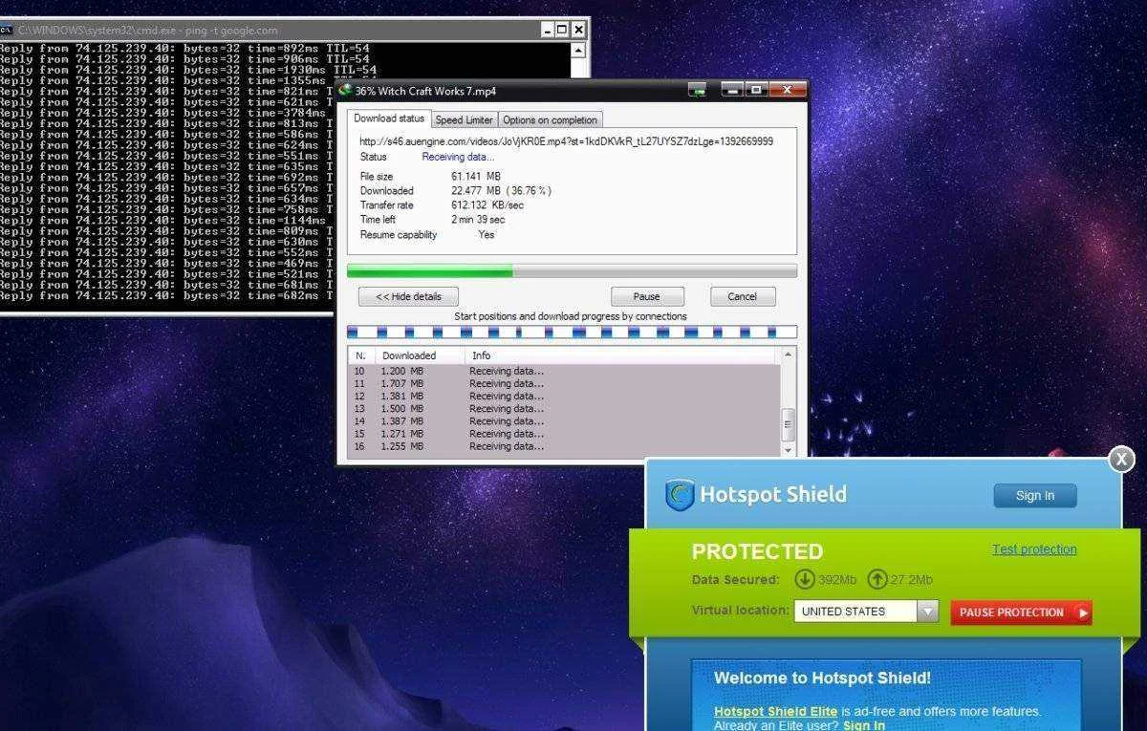Click the upload arrow icon beside 27.2Mb
The height and width of the screenshot is (731, 1147).
(x=876, y=579)
